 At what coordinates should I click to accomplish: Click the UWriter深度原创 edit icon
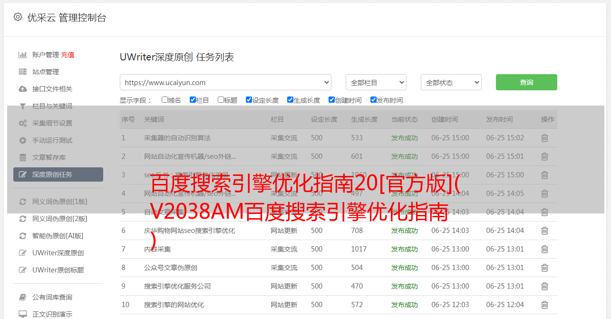22,253
